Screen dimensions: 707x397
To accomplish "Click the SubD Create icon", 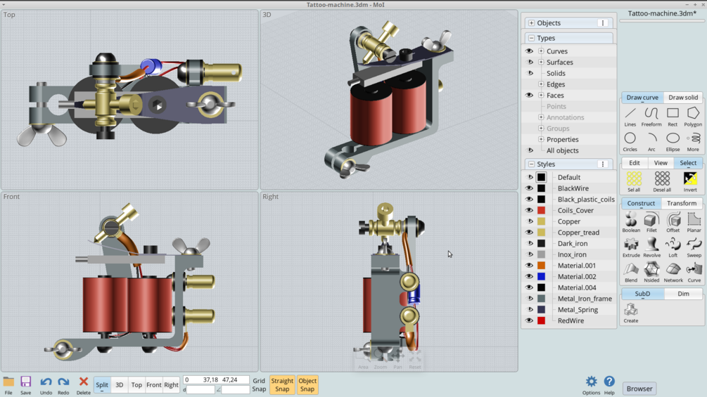I will (631, 313).
